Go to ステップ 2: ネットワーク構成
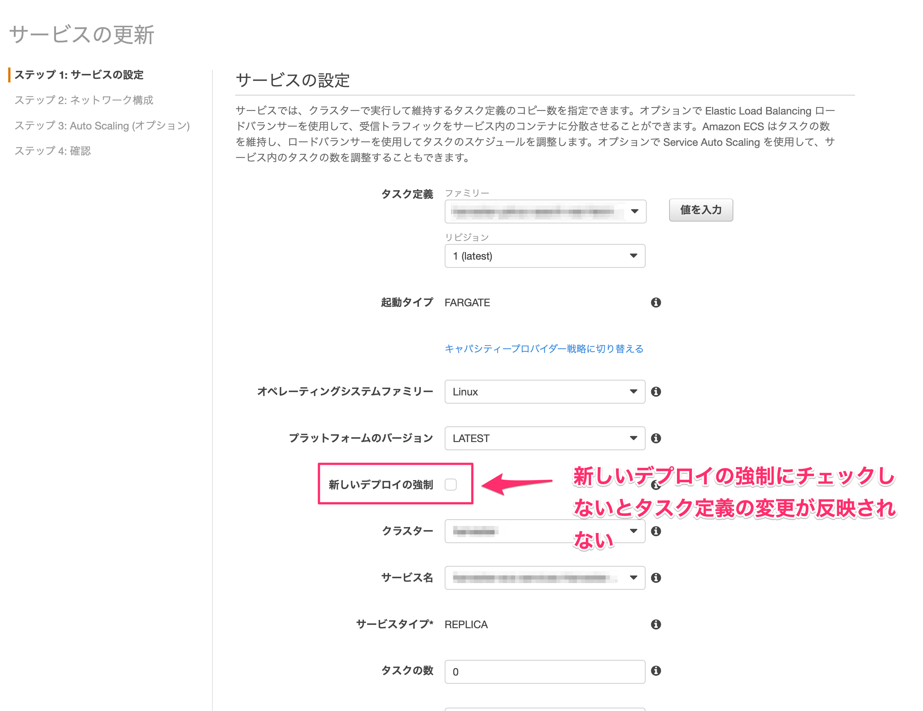This screenshot has width=923, height=711. coord(84,100)
